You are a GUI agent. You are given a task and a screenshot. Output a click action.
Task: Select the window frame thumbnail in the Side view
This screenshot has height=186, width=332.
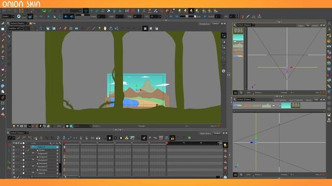[x=296, y=105]
